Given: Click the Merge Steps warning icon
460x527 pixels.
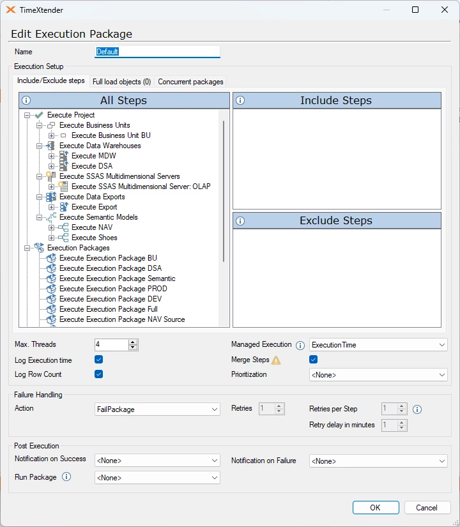Looking at the screenshot, I should pos(276,360).
